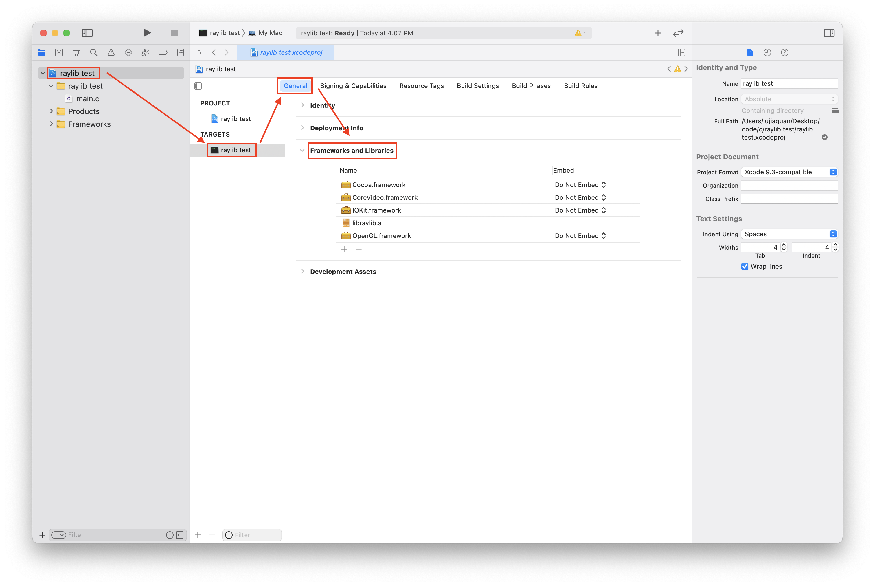Click the warning badge in activity bar
875x586 pixels.
580,33
